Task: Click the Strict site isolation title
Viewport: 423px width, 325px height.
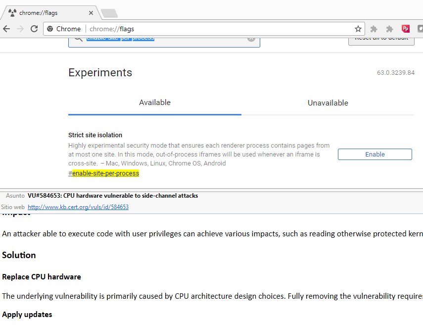Action: click(x=95, y=135)
